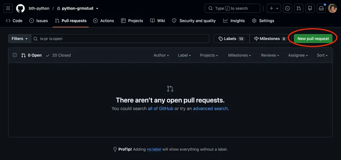Switch to the Actions tab
This screenshot has height=160, width=341.
click(104, 21)
